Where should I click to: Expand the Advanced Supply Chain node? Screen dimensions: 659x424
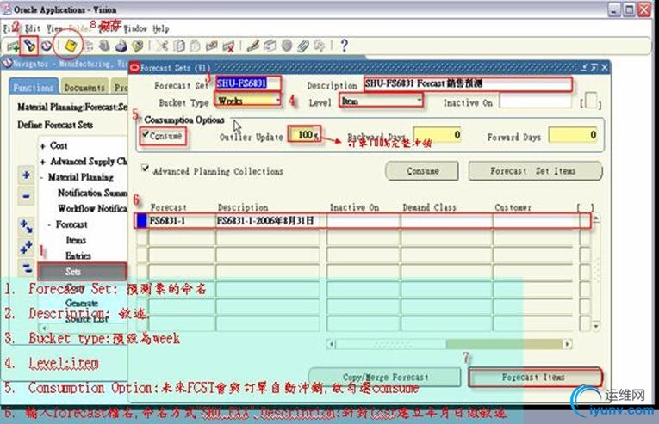43,162
